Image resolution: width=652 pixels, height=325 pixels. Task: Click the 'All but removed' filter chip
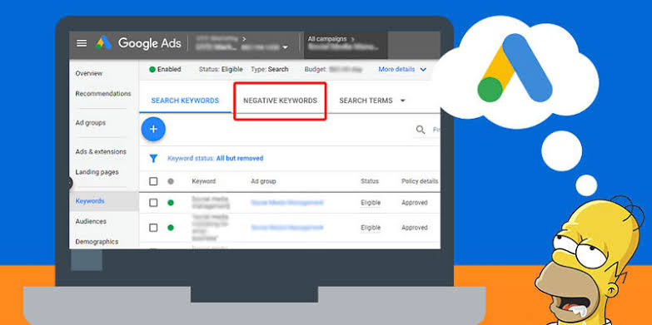[240, 158]
